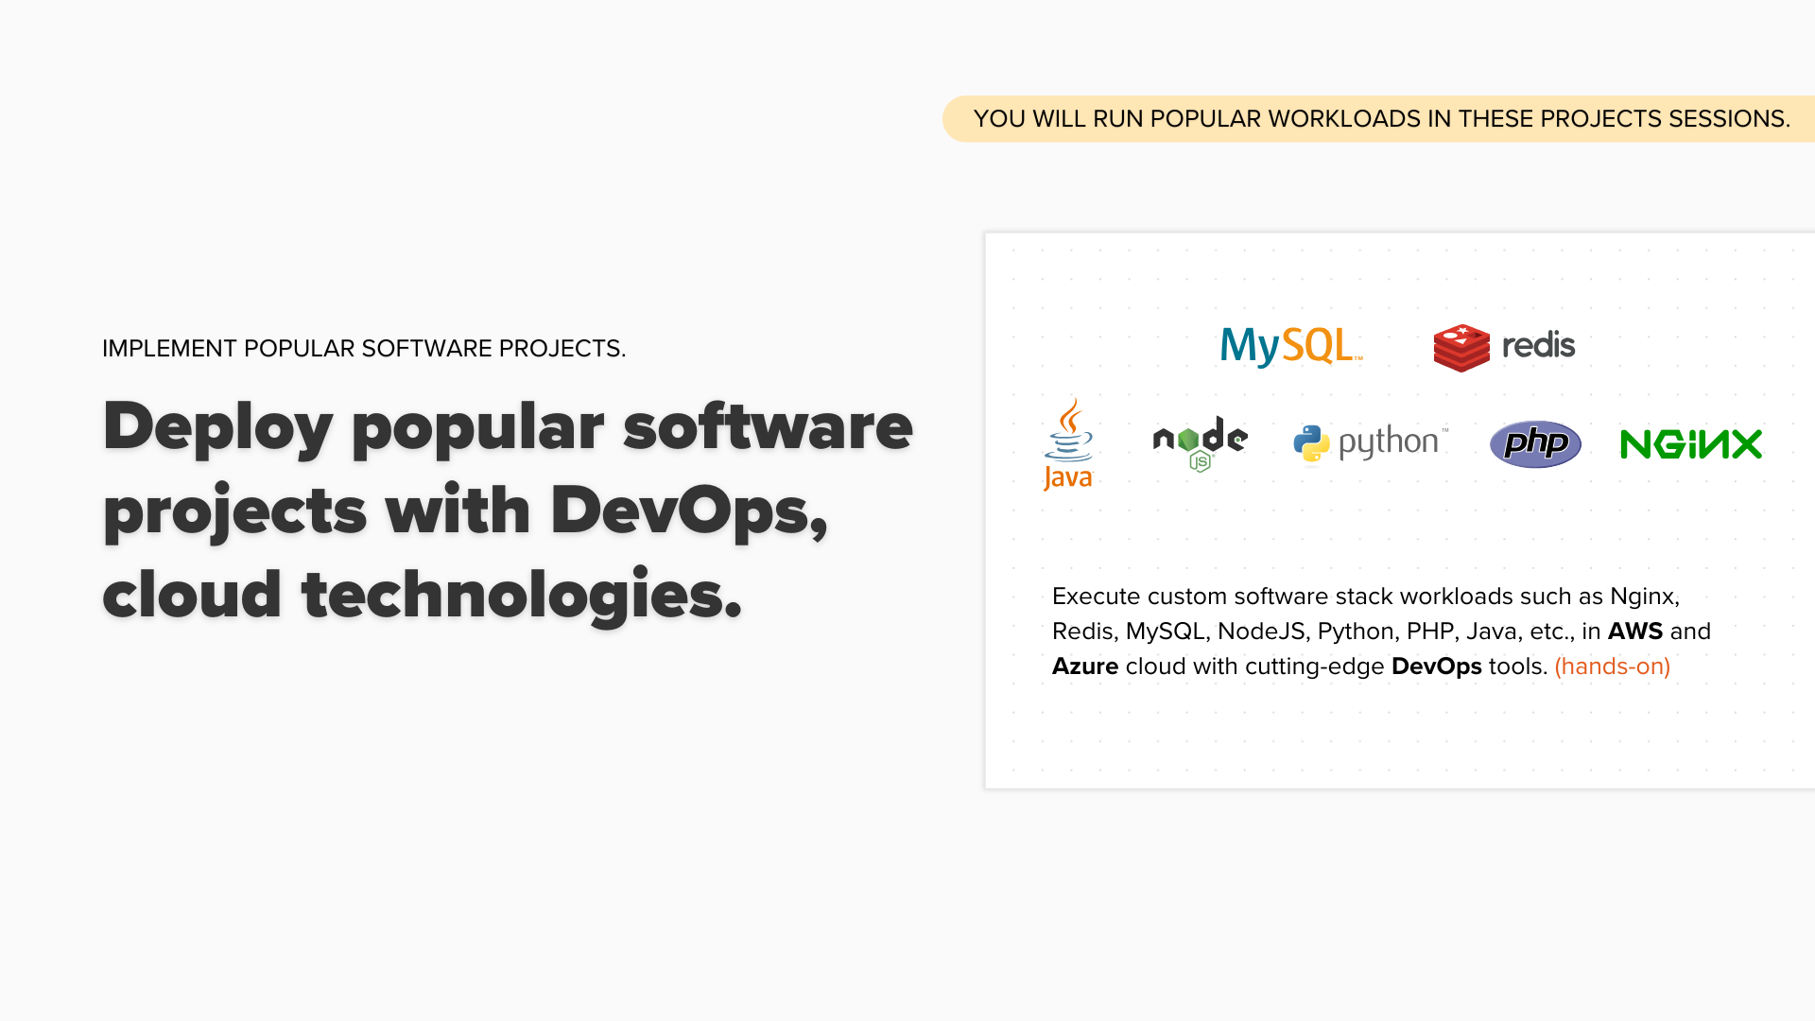Screen dimensions: 1815x1021
Task: Click 'Execute custom software stack workloads' line
Action: pos(1365,597)
